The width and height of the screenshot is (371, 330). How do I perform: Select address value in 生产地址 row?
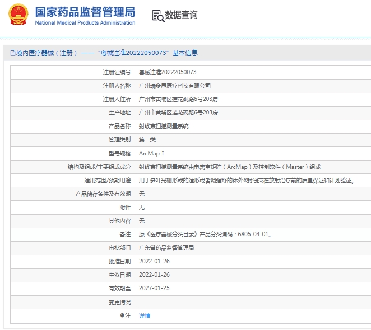point(178,113)
